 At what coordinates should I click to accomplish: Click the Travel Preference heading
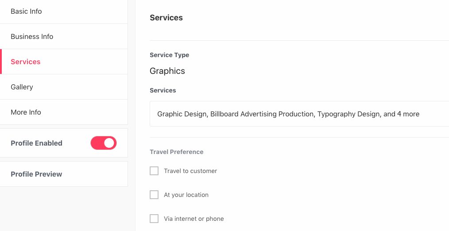pos(176,152)
